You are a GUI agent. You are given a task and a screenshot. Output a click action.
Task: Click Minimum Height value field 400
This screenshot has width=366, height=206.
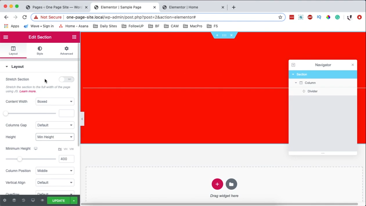coord(66,159)
